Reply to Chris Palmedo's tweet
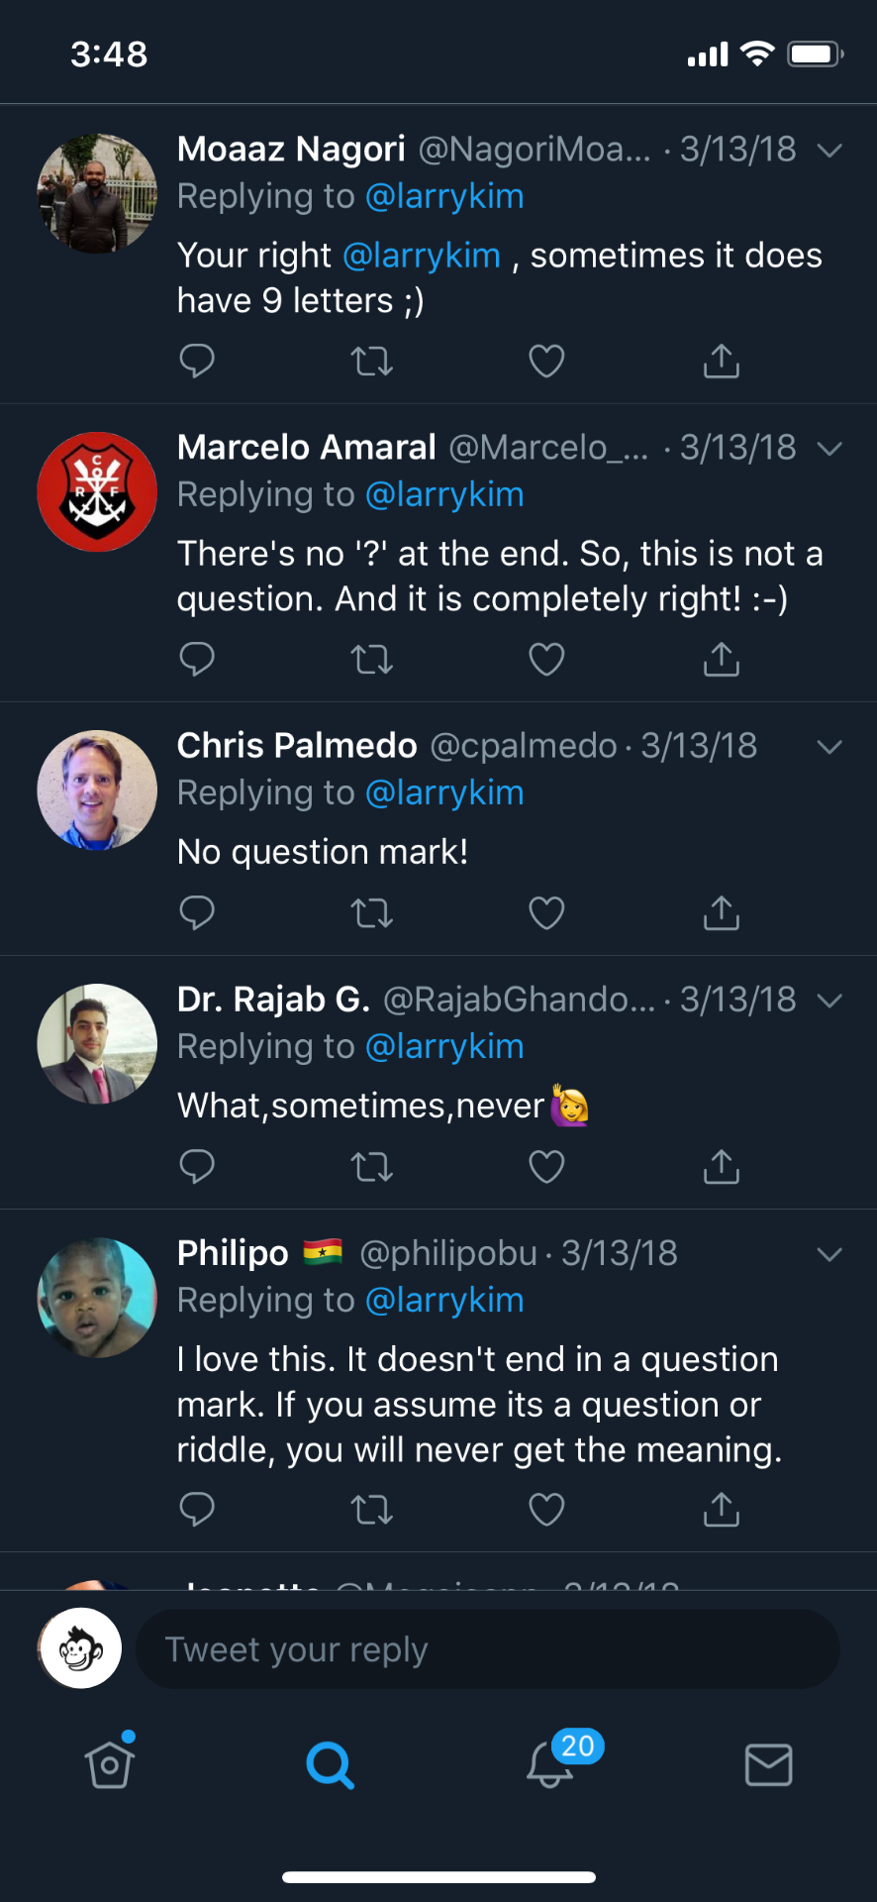 coord(197,912)
